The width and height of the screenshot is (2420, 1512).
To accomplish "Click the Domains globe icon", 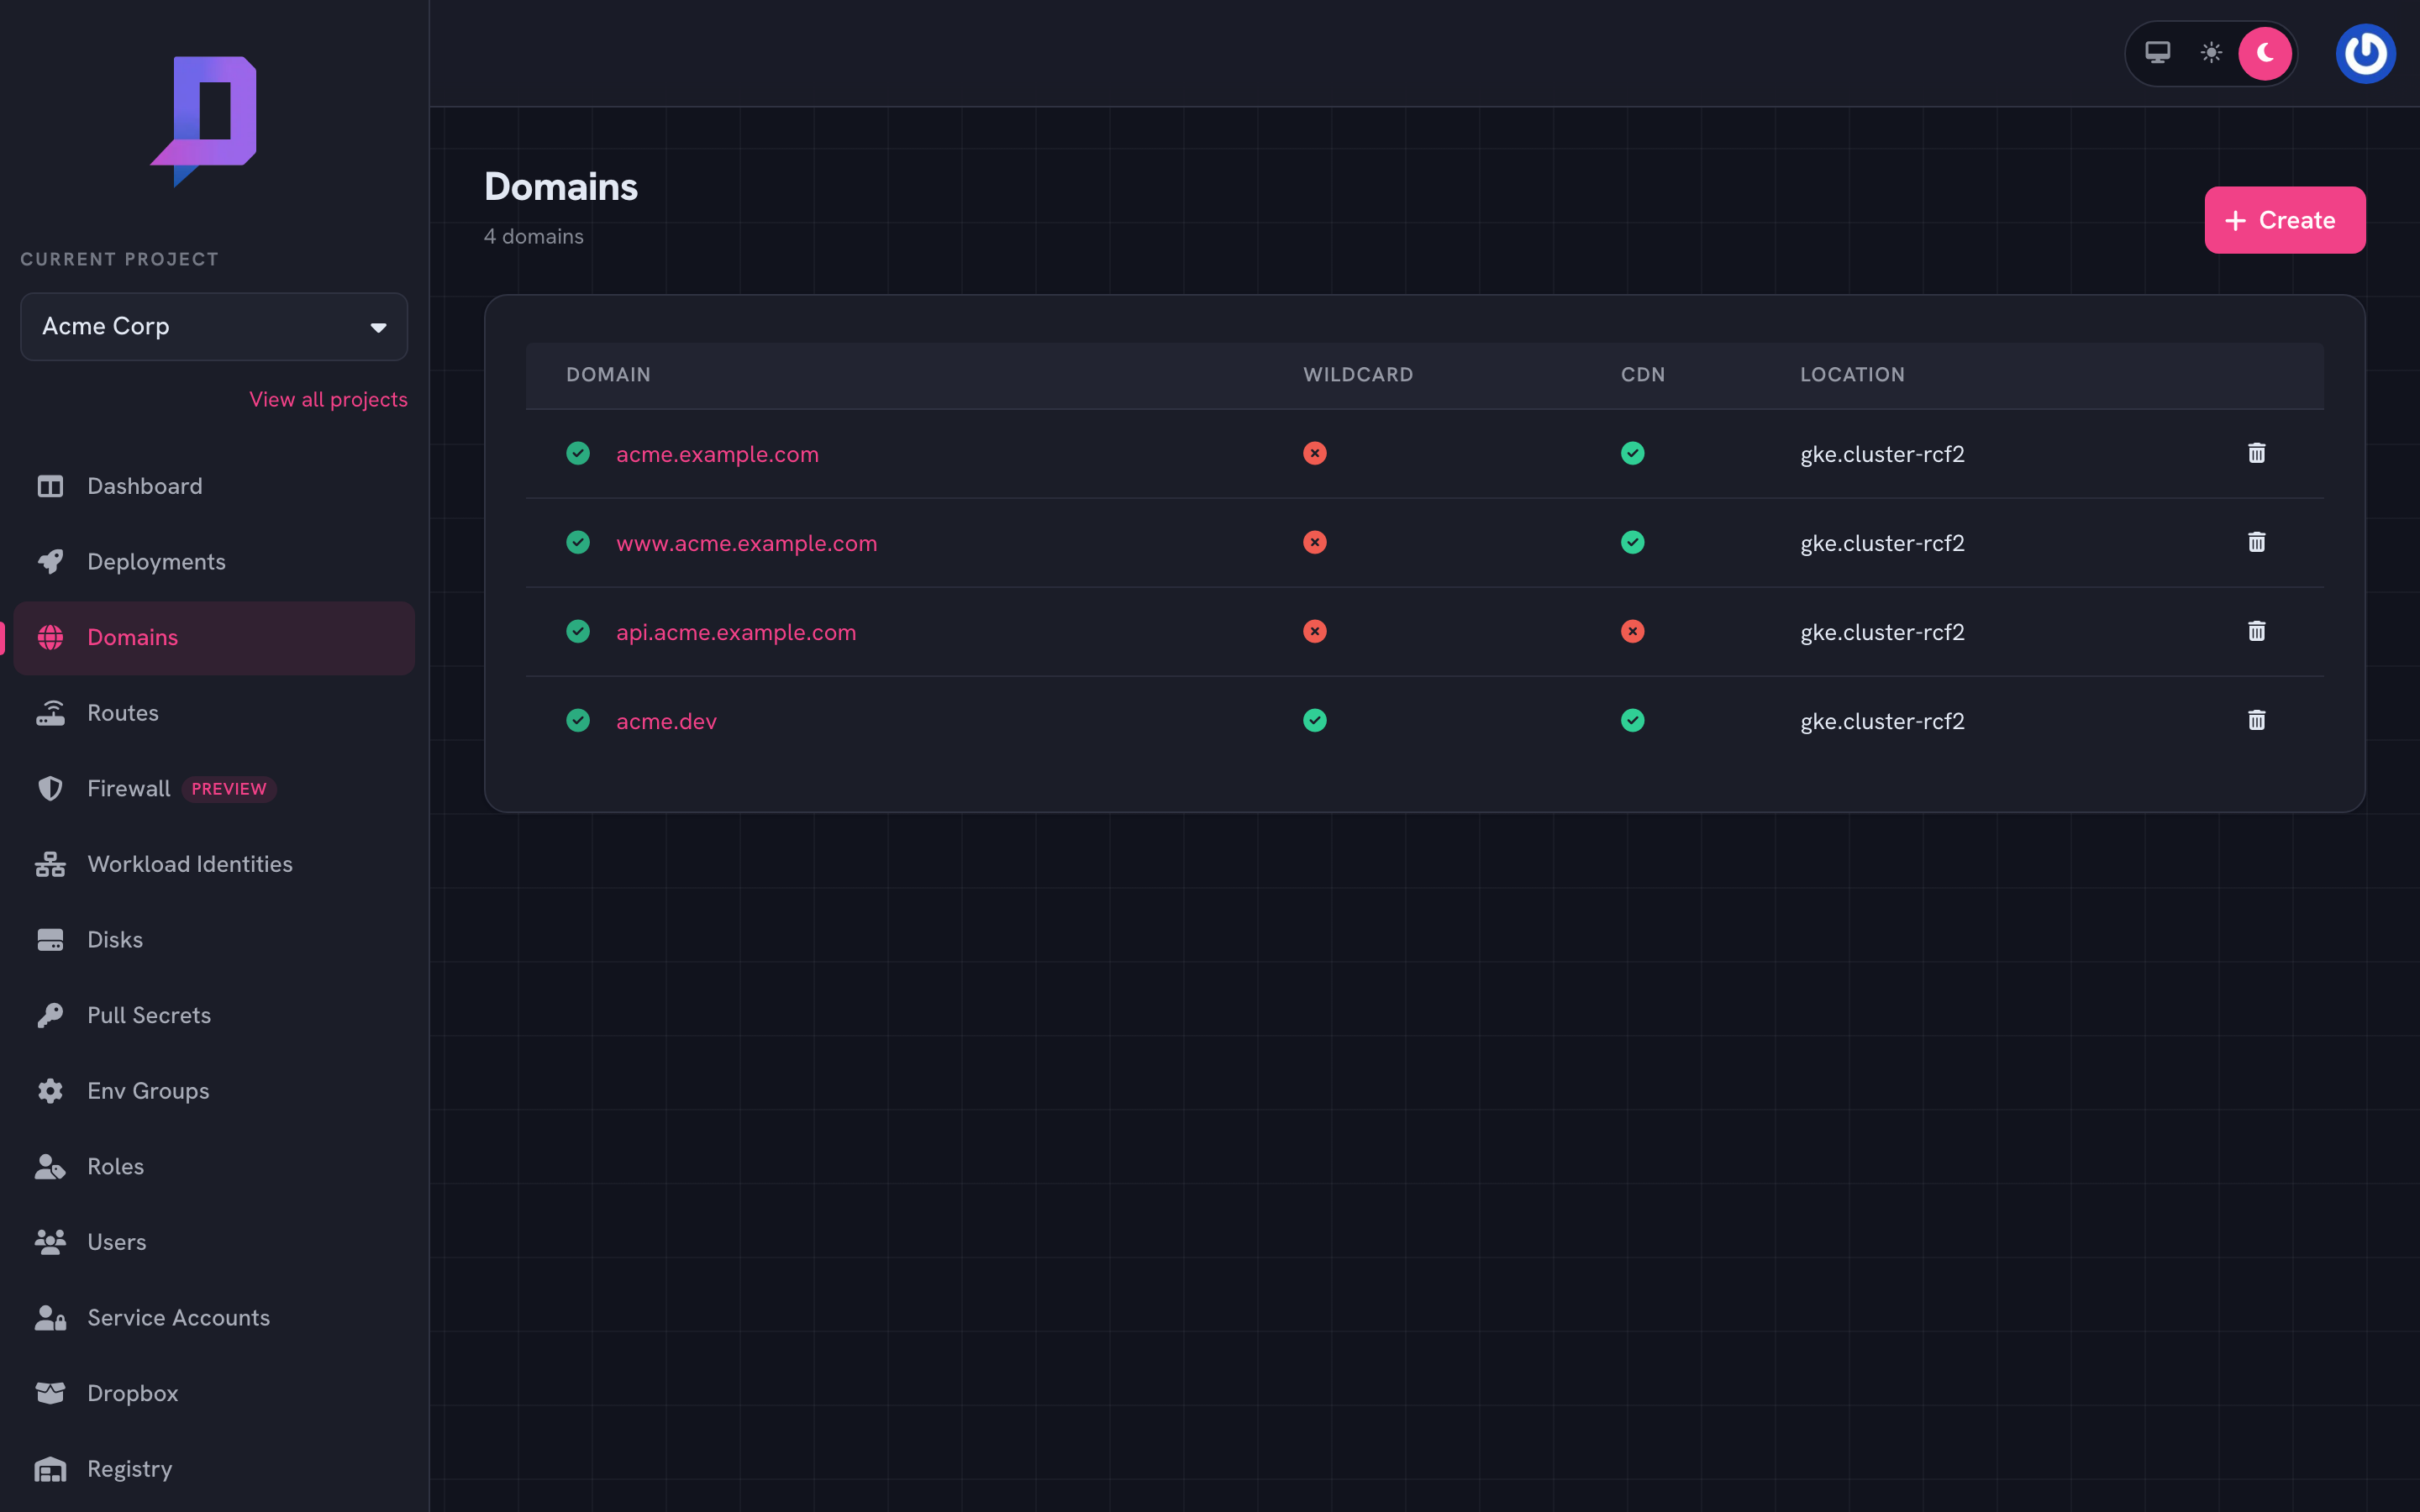I will tap(50, 637).
